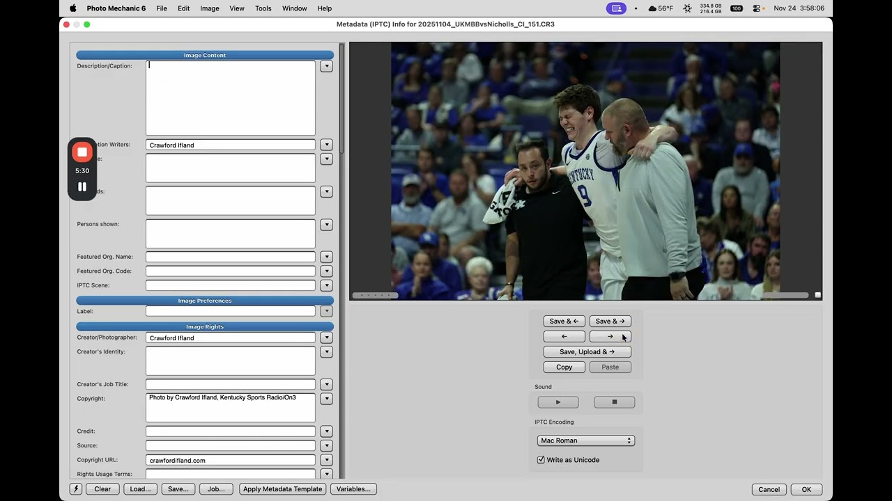Go to the next image with right arrow
Screen dimensions: 892x501
(x=610, y=337)
